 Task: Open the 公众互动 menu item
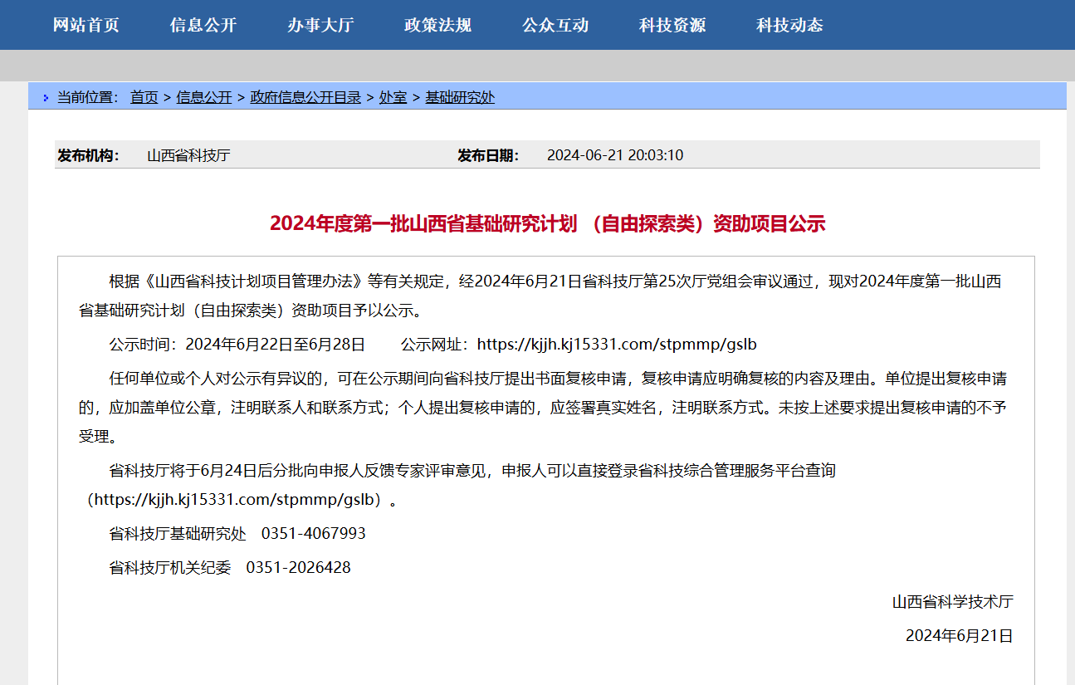click(x=555, y=25)
